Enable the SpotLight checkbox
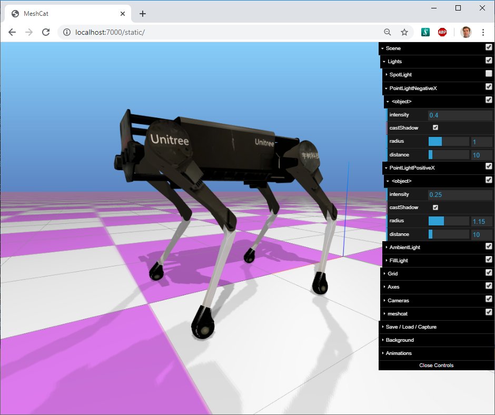The height and width of the screenshot is (415, 495). point(489,74)
